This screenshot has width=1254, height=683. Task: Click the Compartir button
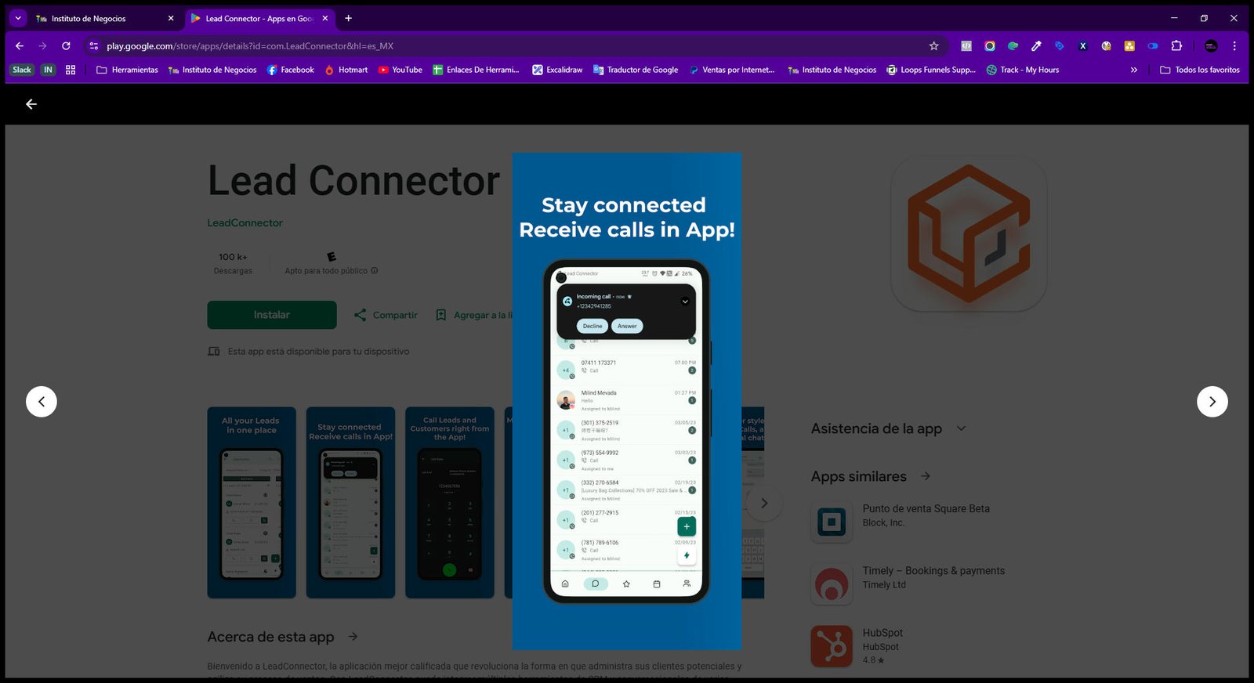[386, 315]
